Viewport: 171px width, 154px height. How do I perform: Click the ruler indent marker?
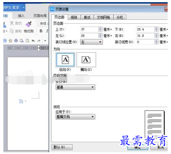(39, 48)
